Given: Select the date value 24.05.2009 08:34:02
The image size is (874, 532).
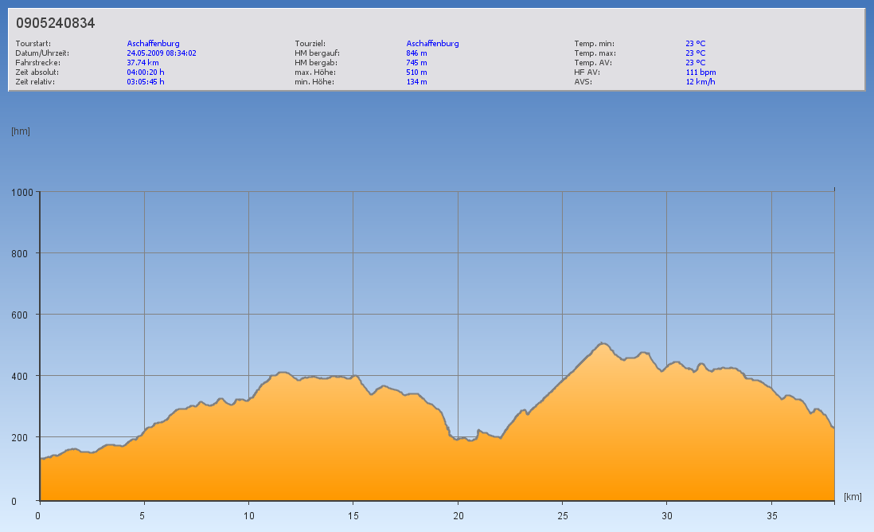Looking at the screenshot, I should (162, 53).
